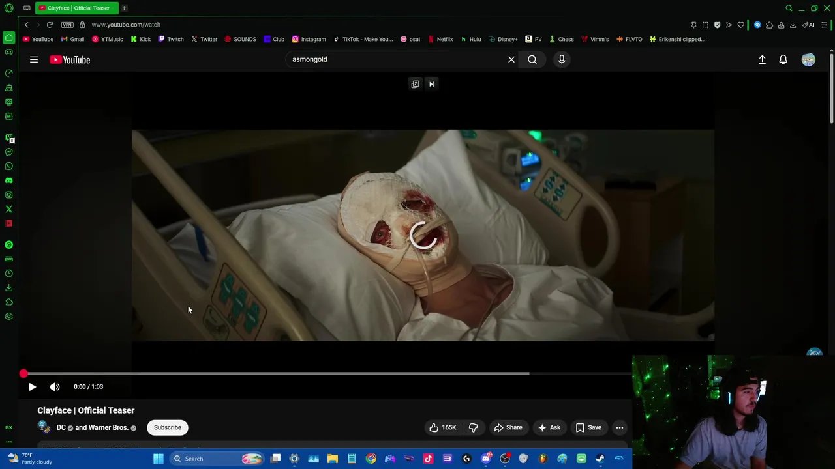
Task: Open the Gmail bookmark
Action: tap(72, 39)
